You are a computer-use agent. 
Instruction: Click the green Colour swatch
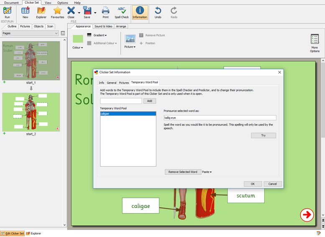tap(78, 39)
